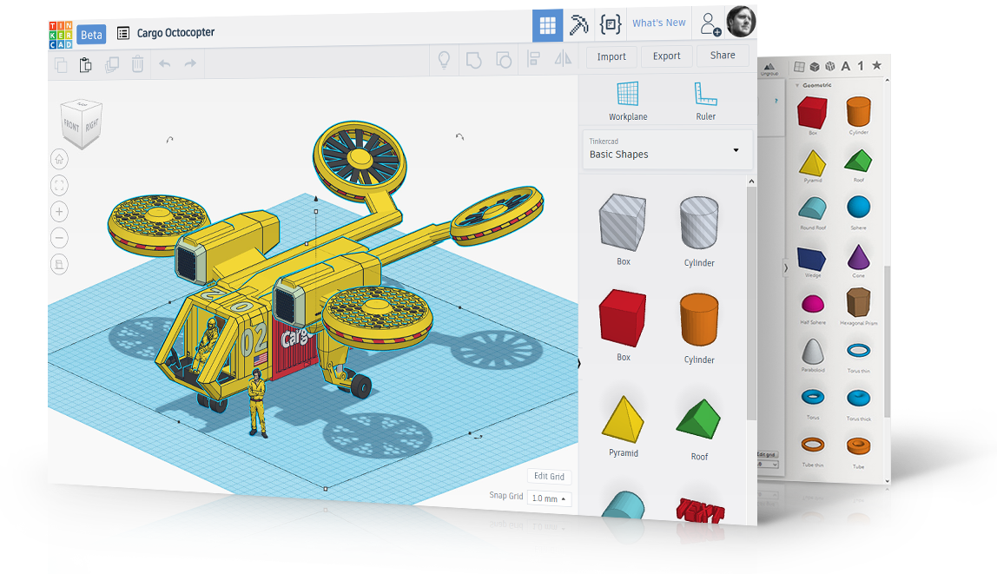
Task: Click the Group shapes icon
Action: [x=473, y=61]
